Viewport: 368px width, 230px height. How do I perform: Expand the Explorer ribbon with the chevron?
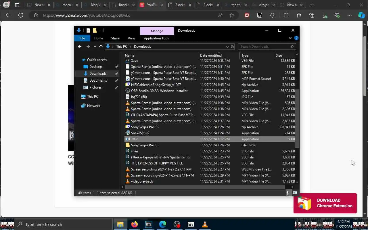[290, 38]
